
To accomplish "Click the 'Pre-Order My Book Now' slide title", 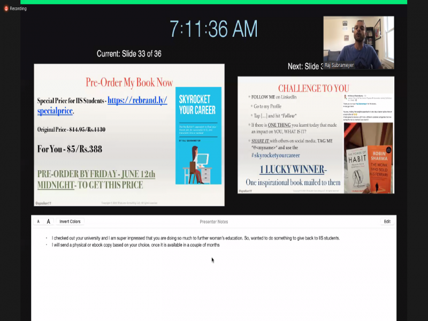I will tap(129, 82).
